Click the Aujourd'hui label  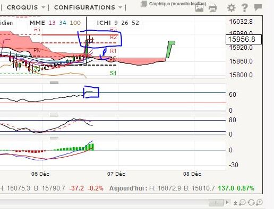point(129,188)
